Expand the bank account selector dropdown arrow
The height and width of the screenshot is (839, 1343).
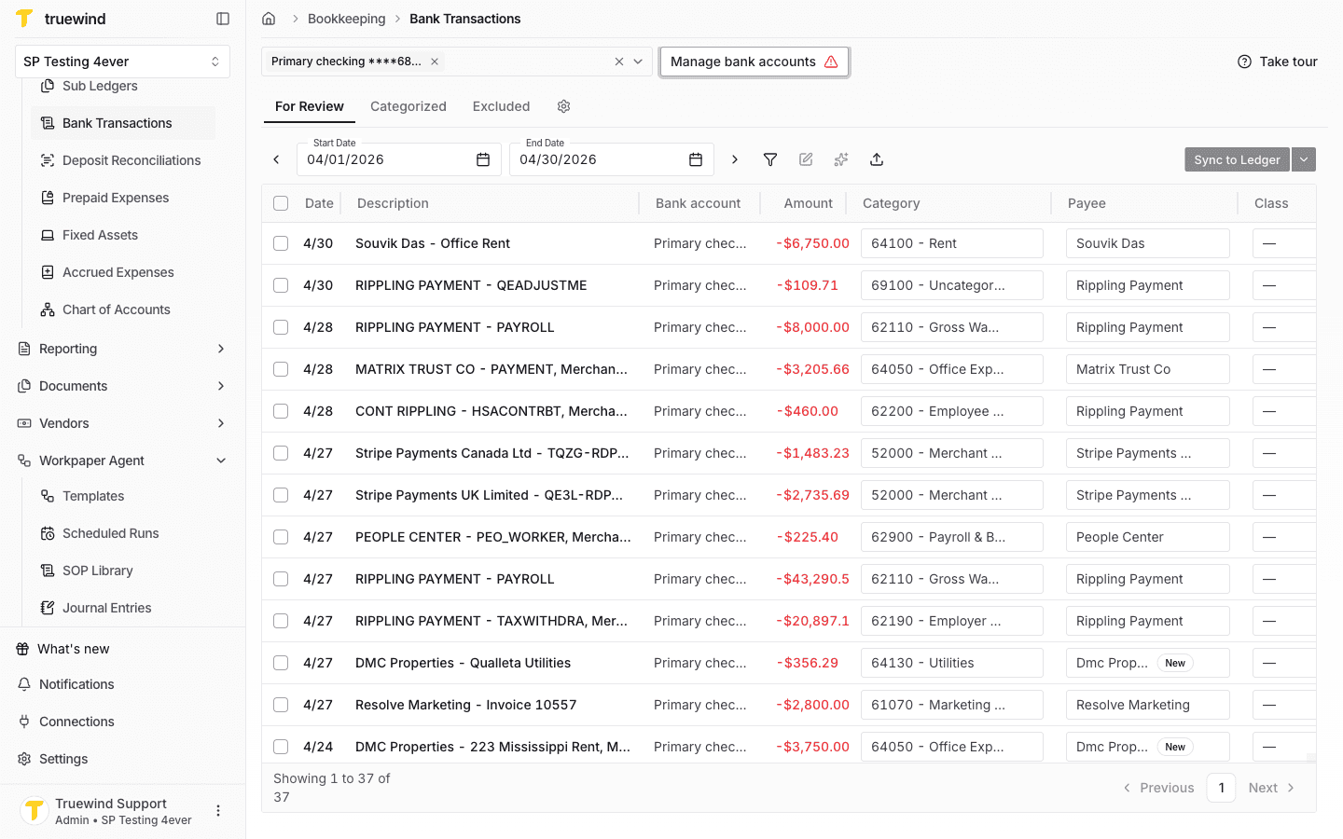coord(638,62)
